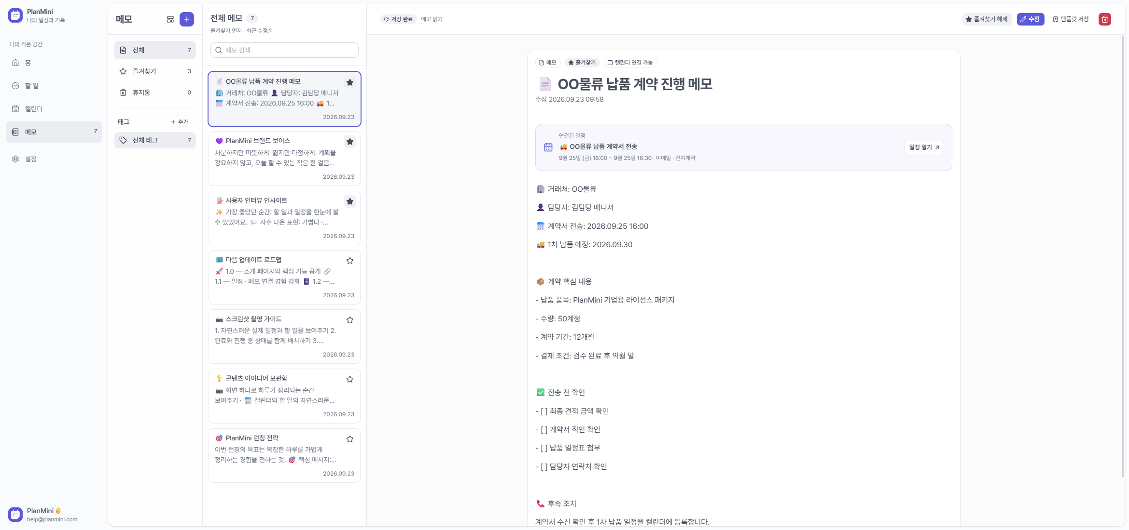Select the 전체 memo category
The height and width of the screenshot is (530, 1129).
[x=155, y=50]
